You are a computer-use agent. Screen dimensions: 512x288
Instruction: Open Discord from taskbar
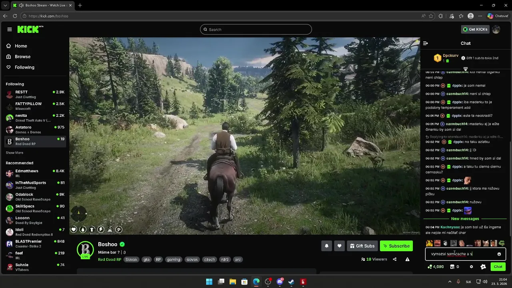click(280, 282)
